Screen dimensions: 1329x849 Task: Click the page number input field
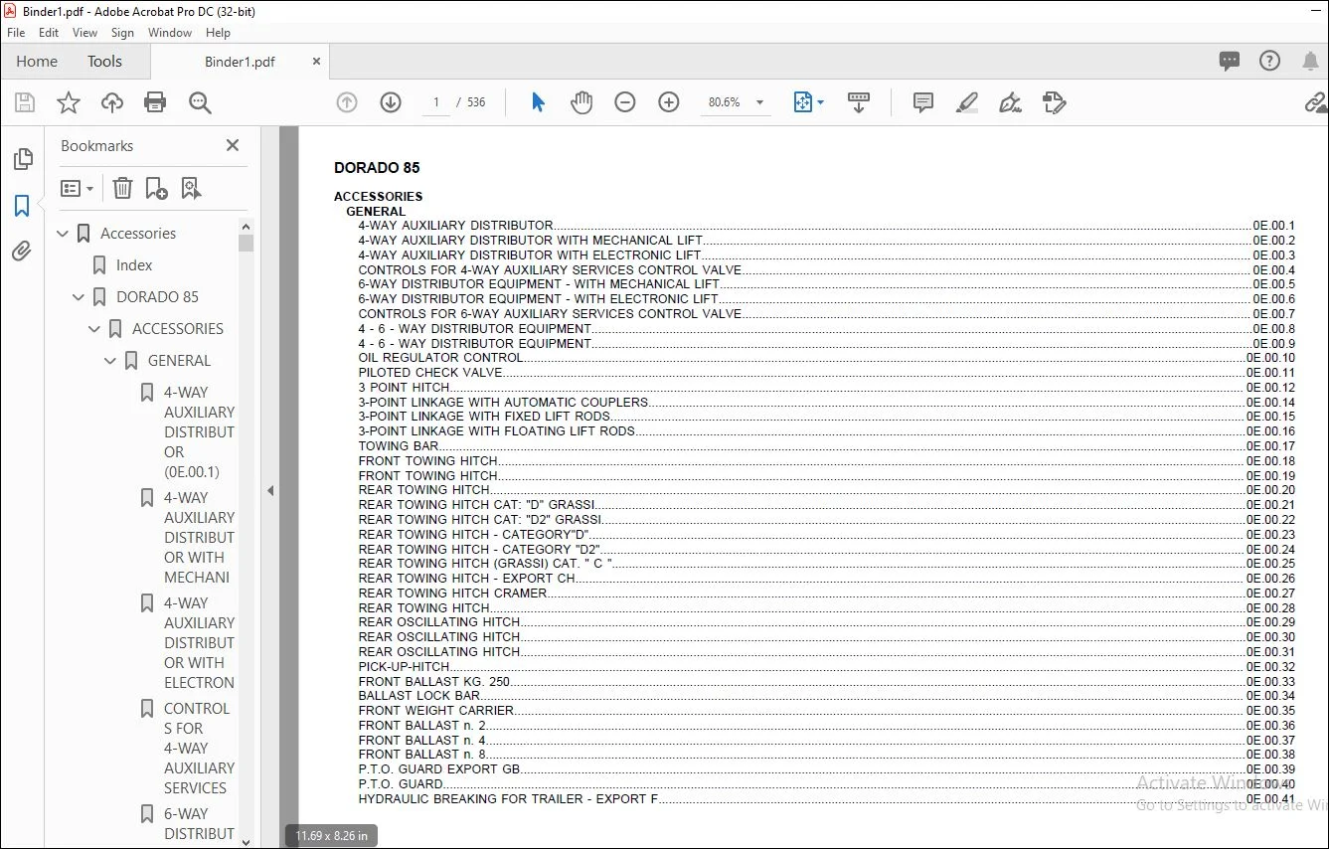pos(435,102)
